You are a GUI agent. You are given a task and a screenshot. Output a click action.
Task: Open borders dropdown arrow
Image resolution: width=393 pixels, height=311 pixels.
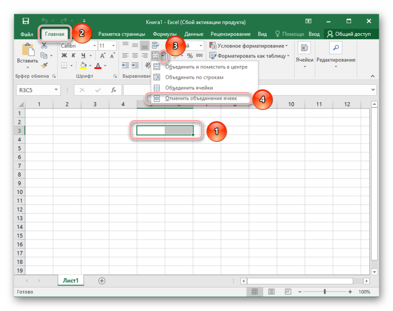tap(72, 65)
